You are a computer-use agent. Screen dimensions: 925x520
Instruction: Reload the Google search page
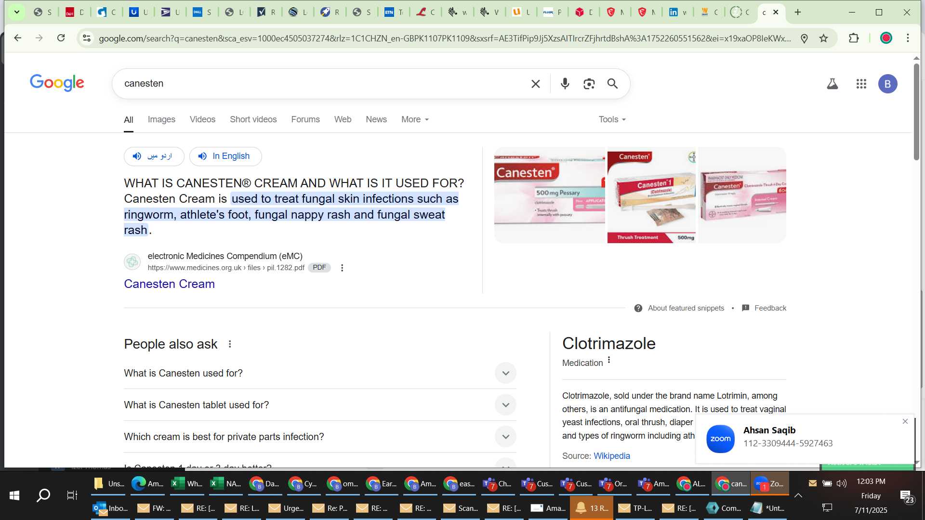pyautogui.click(x=61, y=38)
